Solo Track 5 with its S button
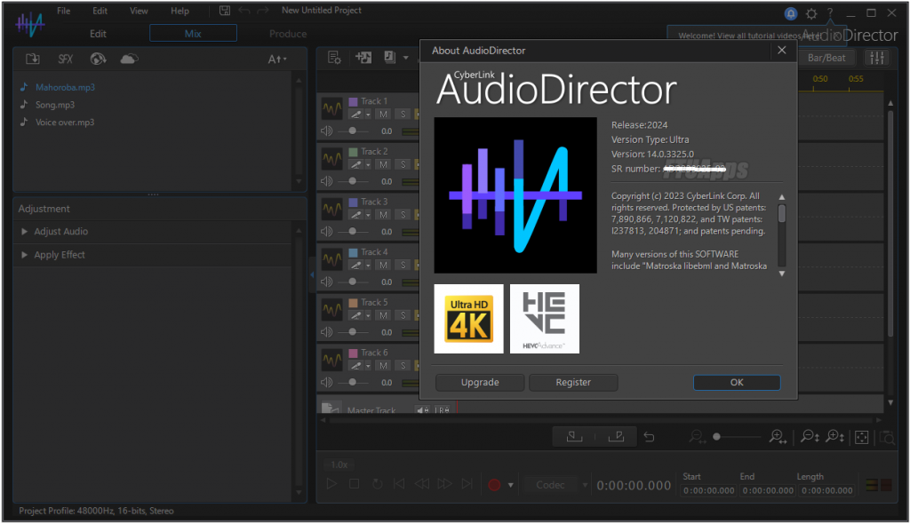The width and height of the screenshot is (910, 524). 403,315
